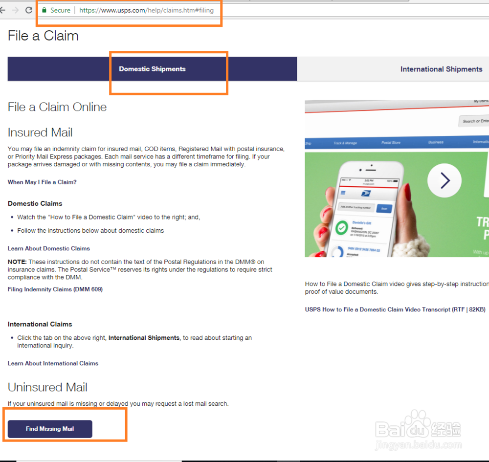Click the browser forward arrow
This screenshot has width=489, height=462.
click(x=15, y=10)
